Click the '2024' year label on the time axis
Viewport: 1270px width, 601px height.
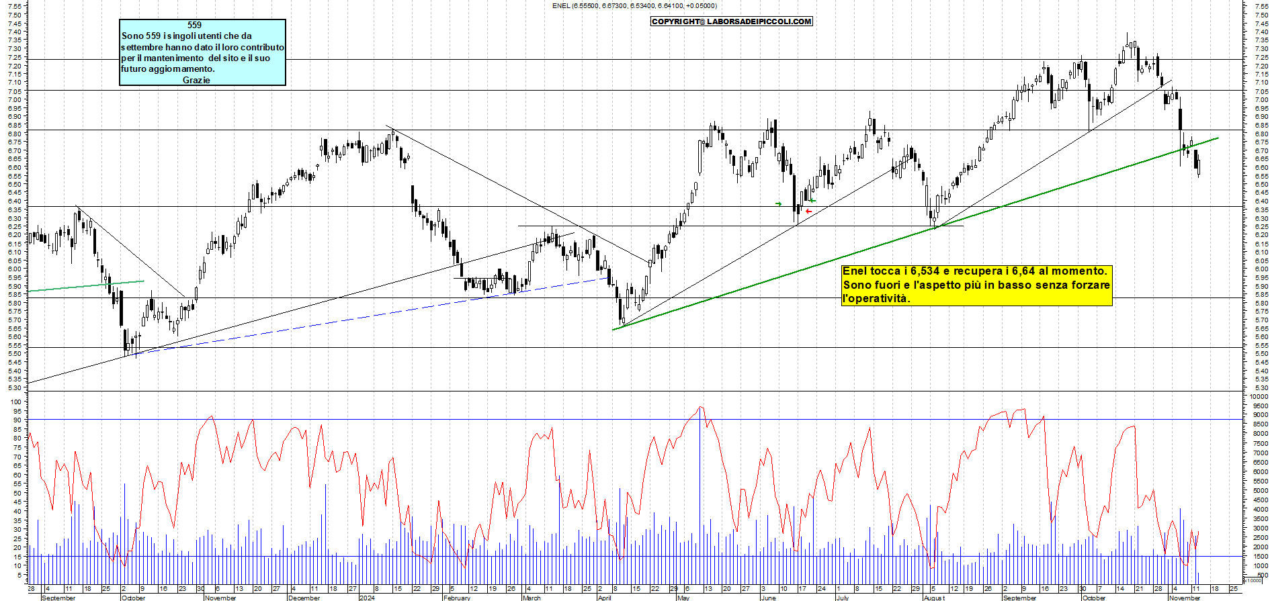368,598
